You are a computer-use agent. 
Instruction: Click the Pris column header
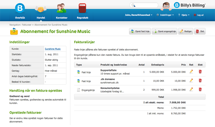[183, 65]
